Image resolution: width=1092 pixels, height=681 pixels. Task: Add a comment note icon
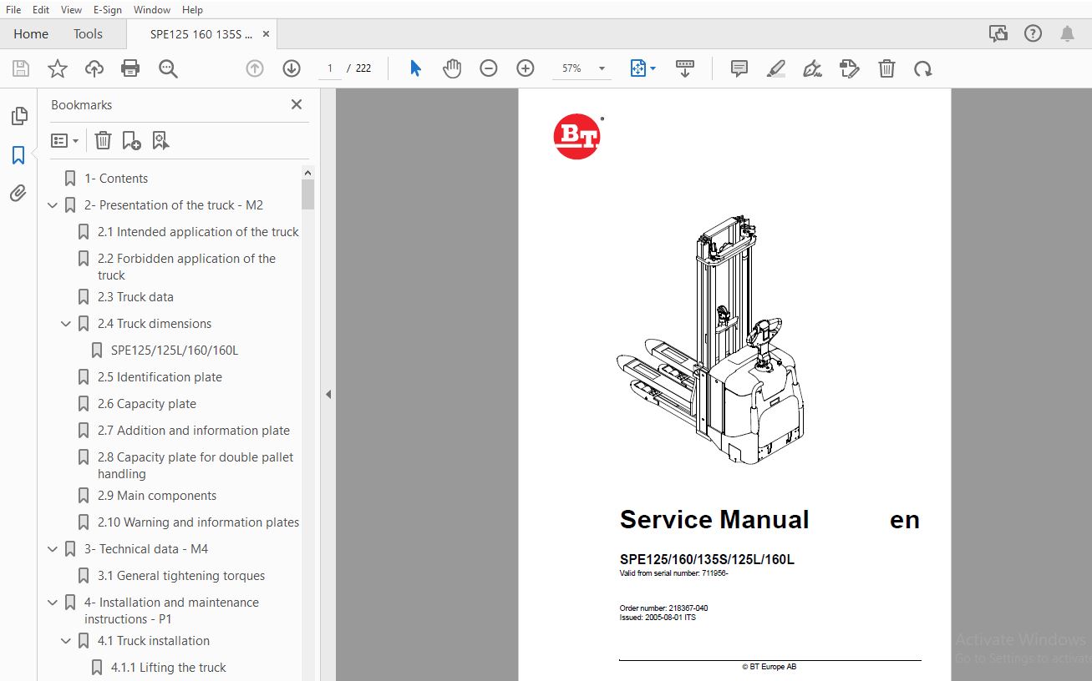point(739,68)
